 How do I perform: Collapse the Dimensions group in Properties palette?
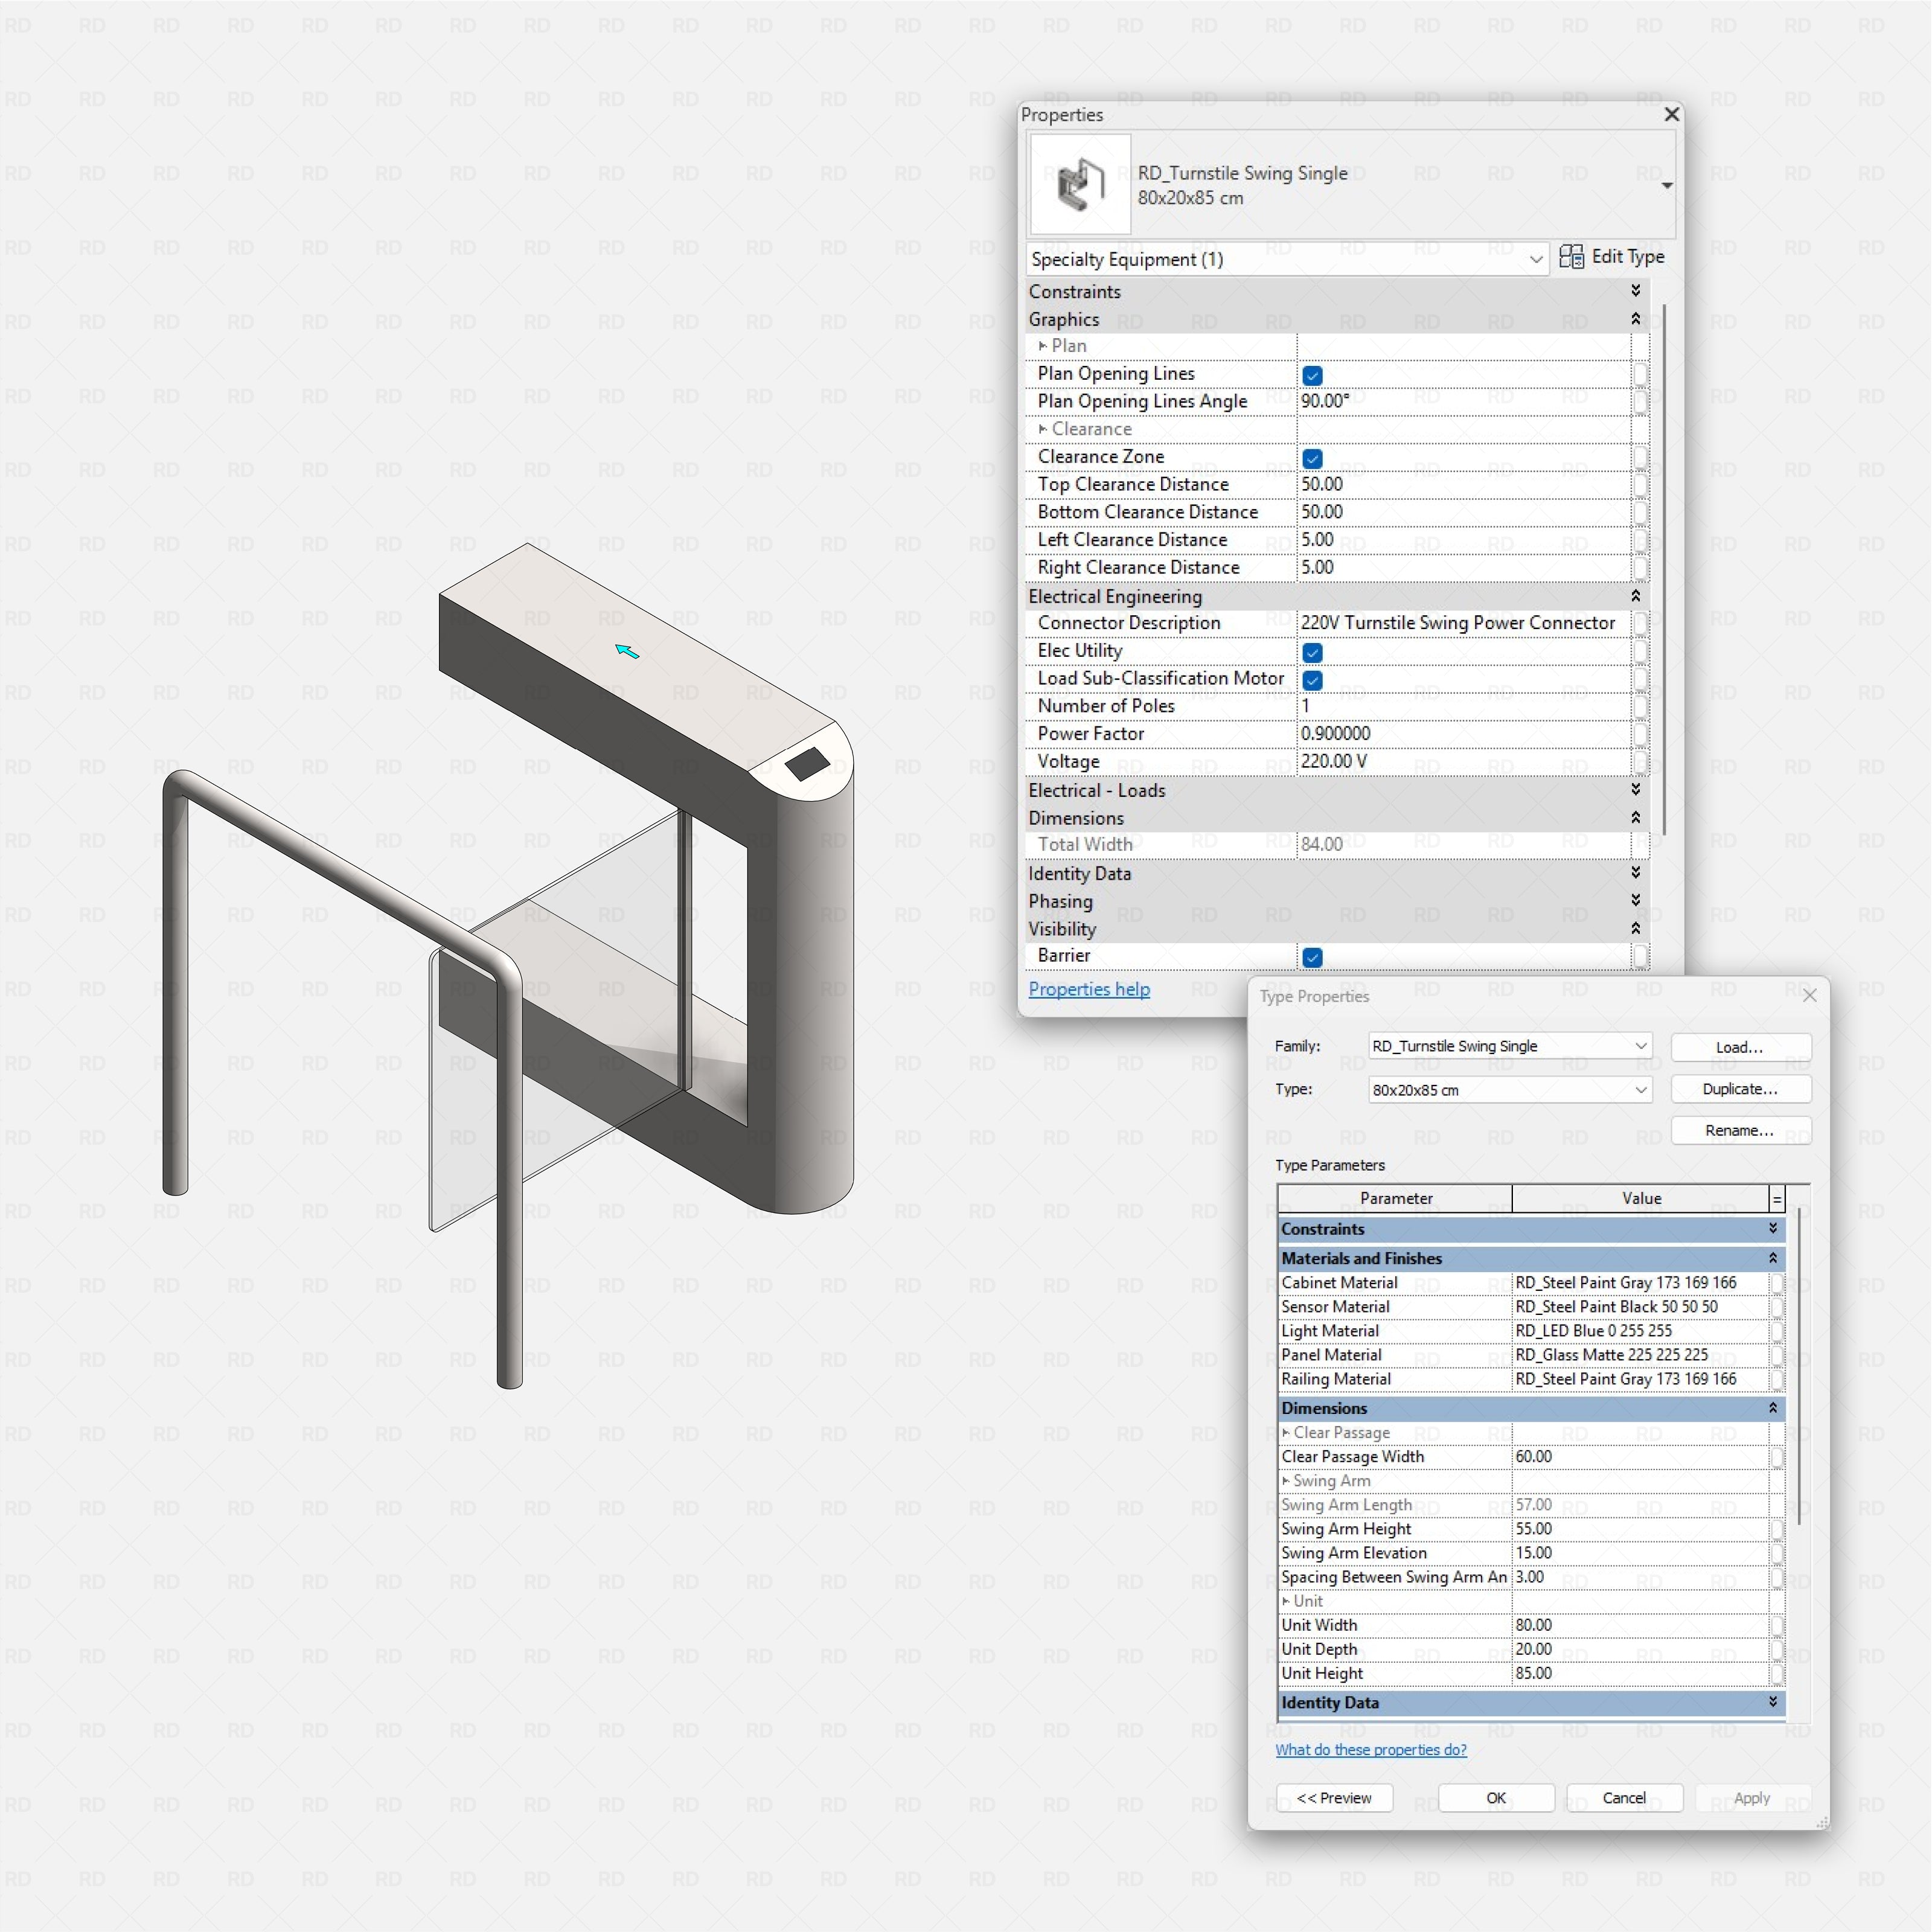pyautogui.click(x=1635, y=817)
